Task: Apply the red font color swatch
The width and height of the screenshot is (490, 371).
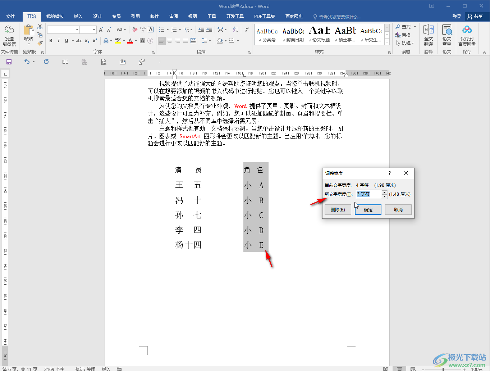Action: (130, 41)
